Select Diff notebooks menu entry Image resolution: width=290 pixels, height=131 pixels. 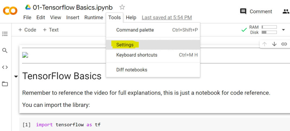(x=132, y=70)
